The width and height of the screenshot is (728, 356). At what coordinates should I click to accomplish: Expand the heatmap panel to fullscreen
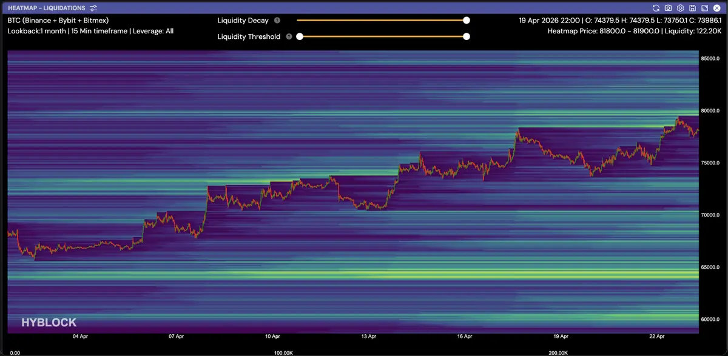[x=704, y=8]
